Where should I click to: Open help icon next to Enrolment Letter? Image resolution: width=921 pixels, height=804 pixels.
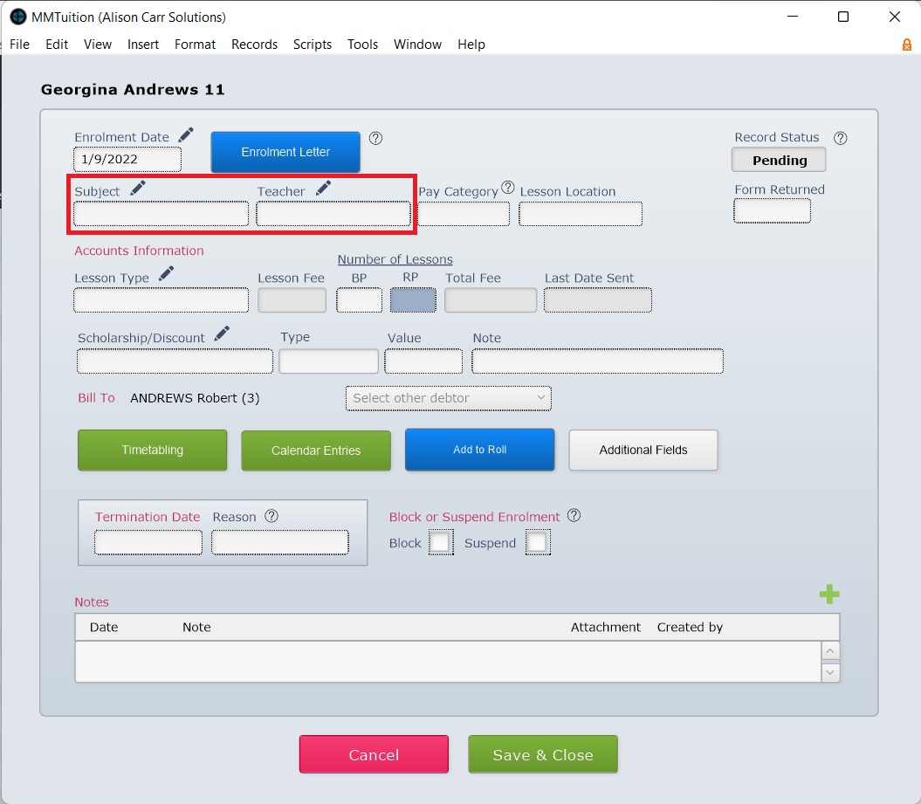click(x=375, y=138)
